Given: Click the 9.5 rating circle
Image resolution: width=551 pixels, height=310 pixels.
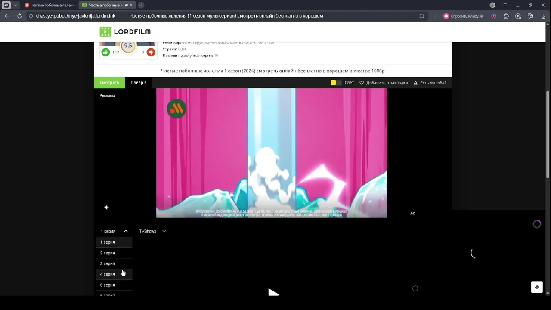Looking at the screenshot, I should 128,46.
